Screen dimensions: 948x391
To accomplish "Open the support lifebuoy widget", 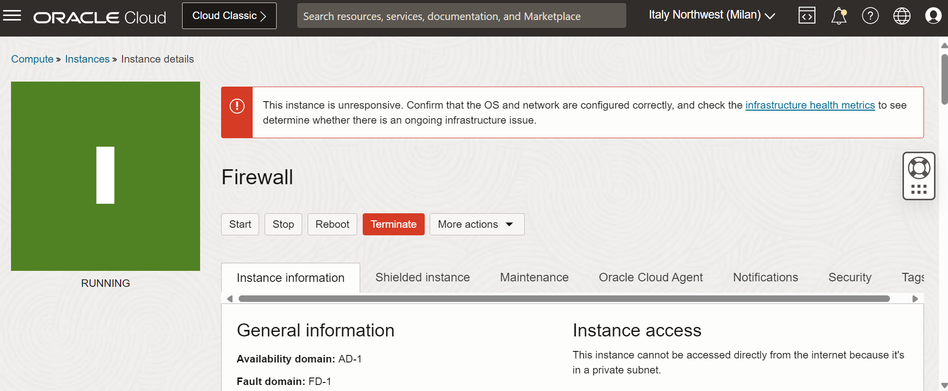I will [919, 176].
